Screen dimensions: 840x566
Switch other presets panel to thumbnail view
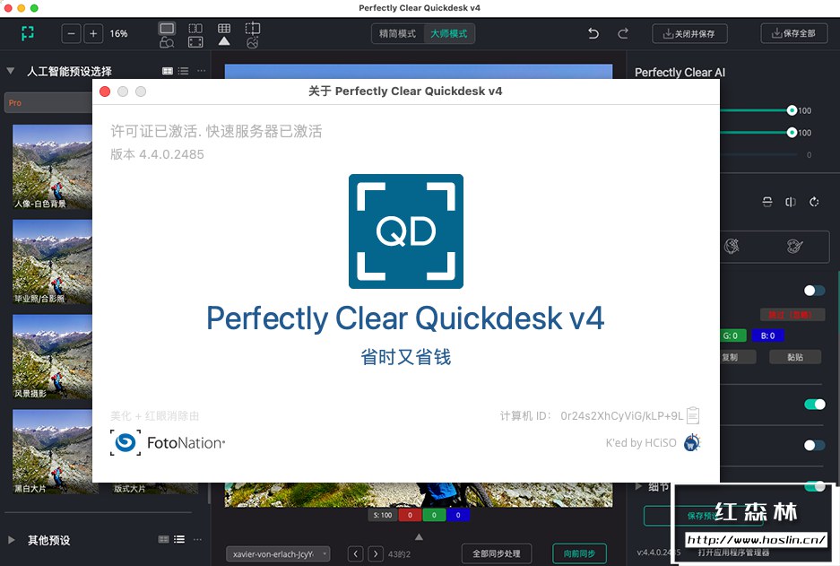(x=164, y=539)
